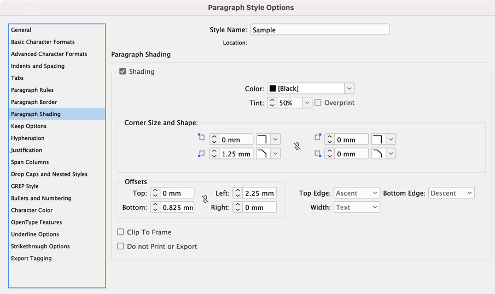The image size is (495, 294).
Task: Go to Indents and Spacing
Action: 57,66
